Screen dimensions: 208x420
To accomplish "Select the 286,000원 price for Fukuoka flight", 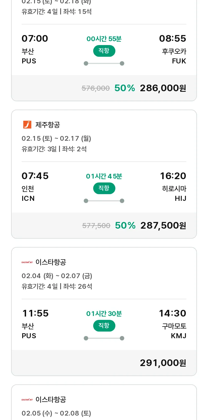I will coord(163,88).
